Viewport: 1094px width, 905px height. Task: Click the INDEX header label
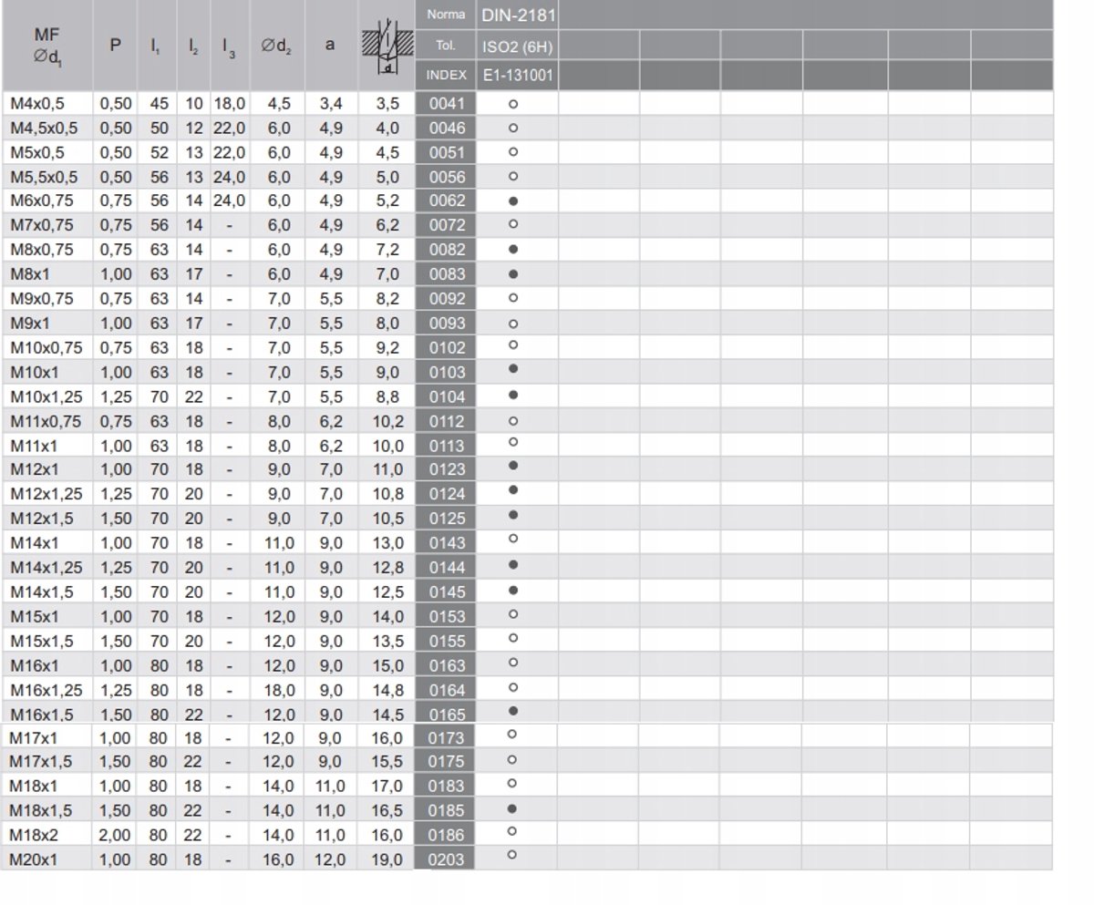coord(447,75)
